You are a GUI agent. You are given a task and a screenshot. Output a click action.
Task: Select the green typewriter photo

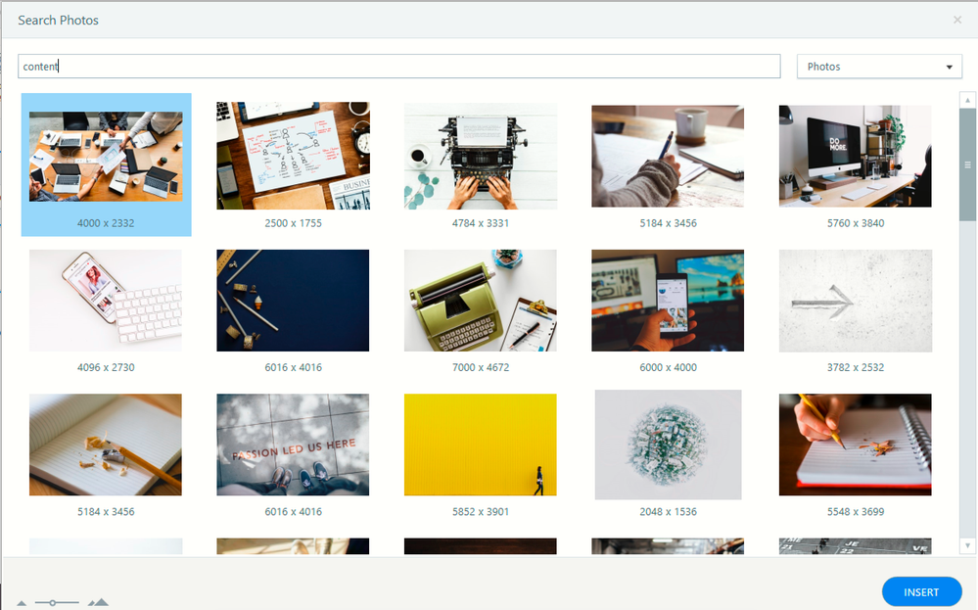tap(481, 301)
